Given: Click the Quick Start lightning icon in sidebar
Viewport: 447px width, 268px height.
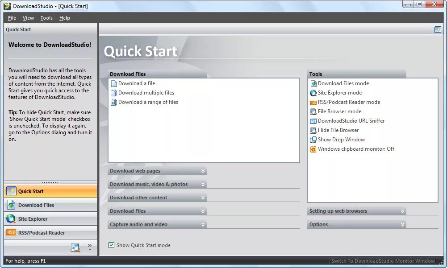Looking at the screenshot, I should [11, 191].
